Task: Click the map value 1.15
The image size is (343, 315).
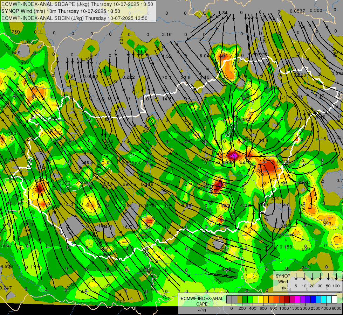Action: tap(321, 139)
